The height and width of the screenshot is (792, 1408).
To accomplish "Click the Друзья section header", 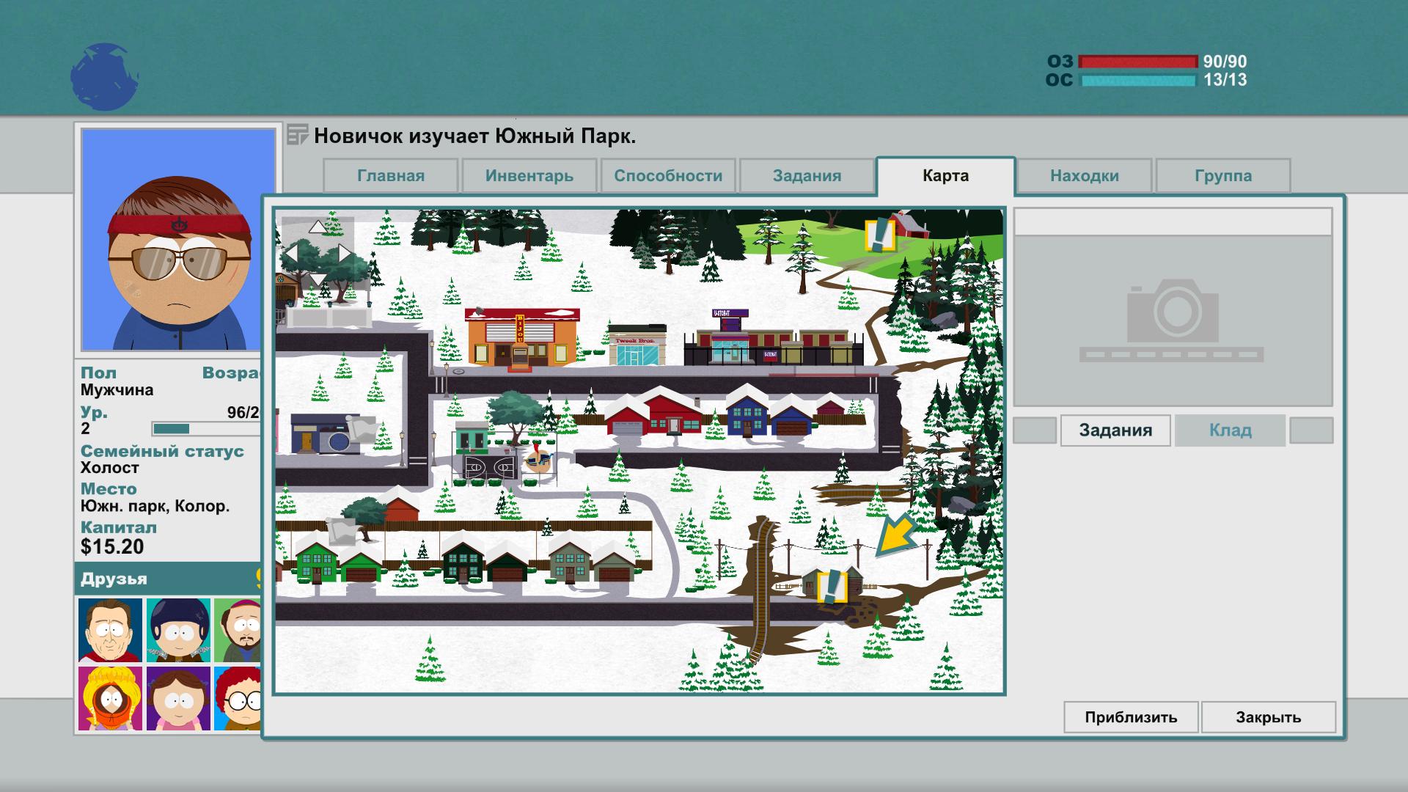I will click(x=169, y=579).
